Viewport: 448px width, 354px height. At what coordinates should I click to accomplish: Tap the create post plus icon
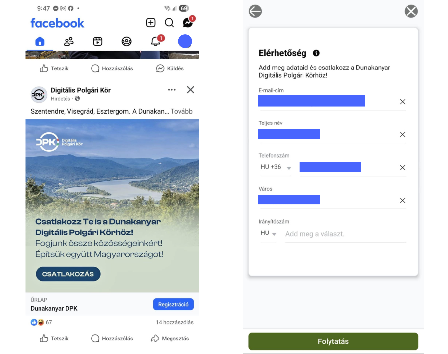151,23
